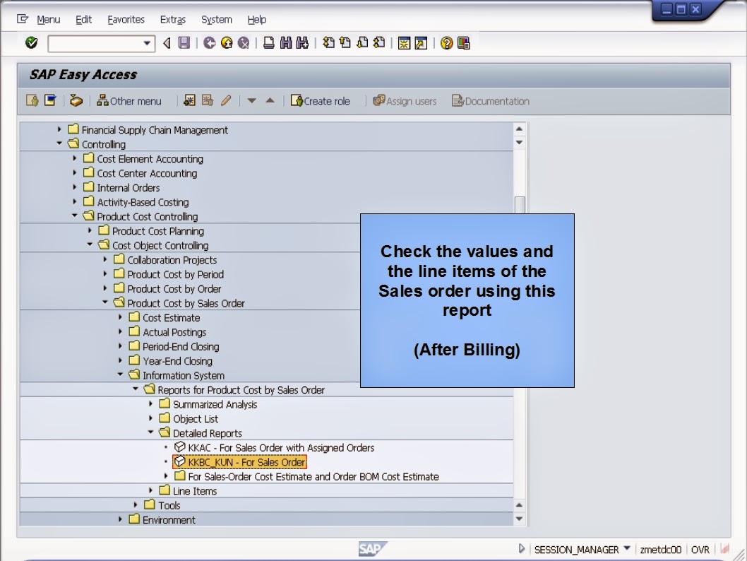Open the Help menu

click(x=257, y=20)
